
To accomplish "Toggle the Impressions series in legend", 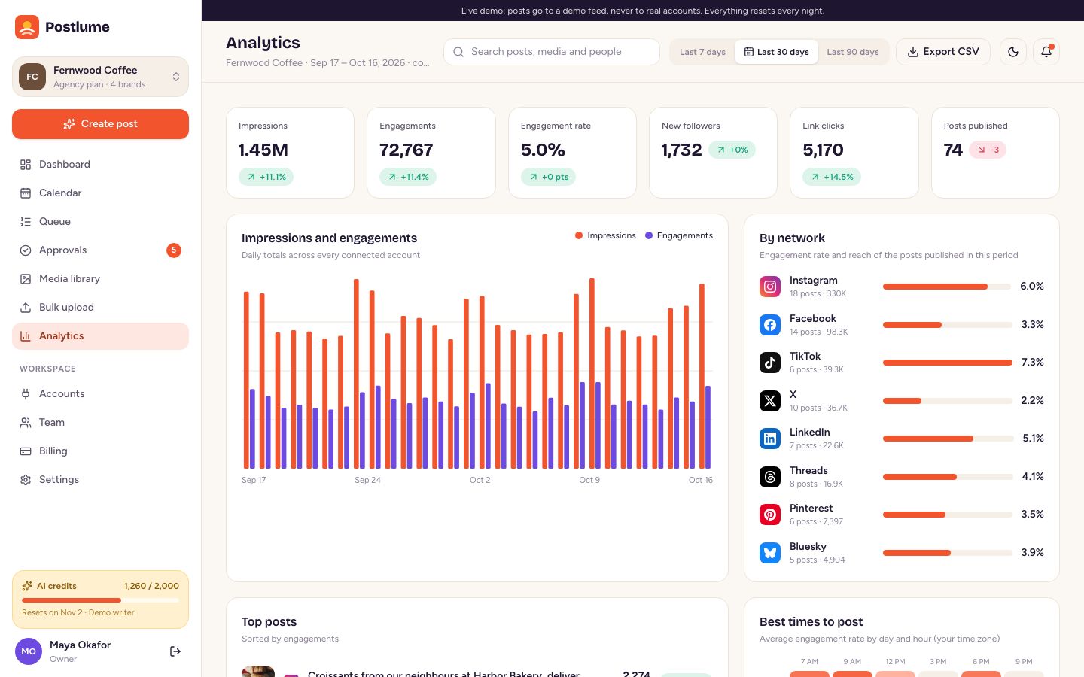I will [x=605, y=235].
